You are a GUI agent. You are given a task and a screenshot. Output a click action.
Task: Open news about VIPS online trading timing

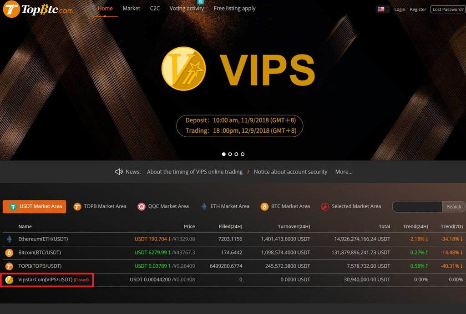pos(195,172)
